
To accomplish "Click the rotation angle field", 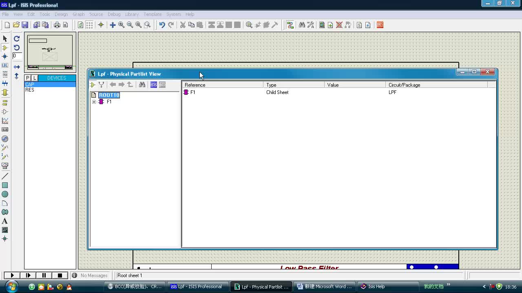I will 17,56.
